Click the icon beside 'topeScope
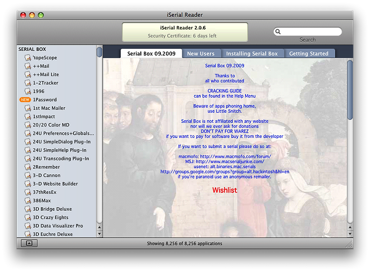Screen dimensions: 370x272 click(28, 58)
